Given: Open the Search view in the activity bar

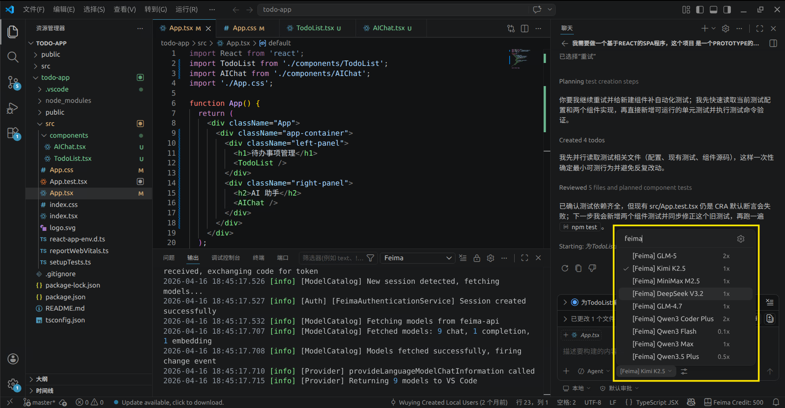Looking at the screenshot, I should [13, 57].
